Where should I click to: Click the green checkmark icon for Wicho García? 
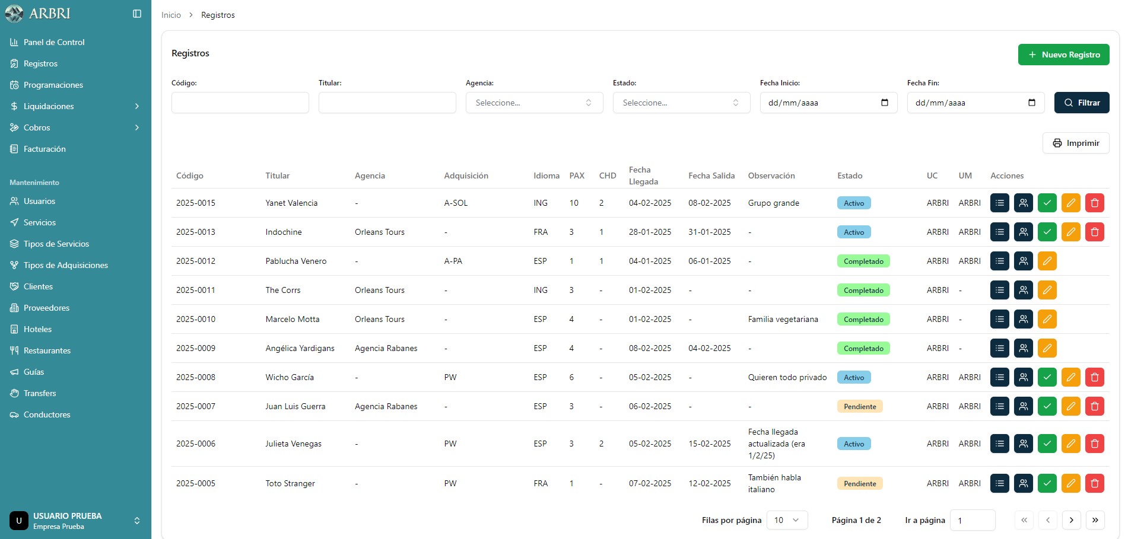pos(1047,377)
